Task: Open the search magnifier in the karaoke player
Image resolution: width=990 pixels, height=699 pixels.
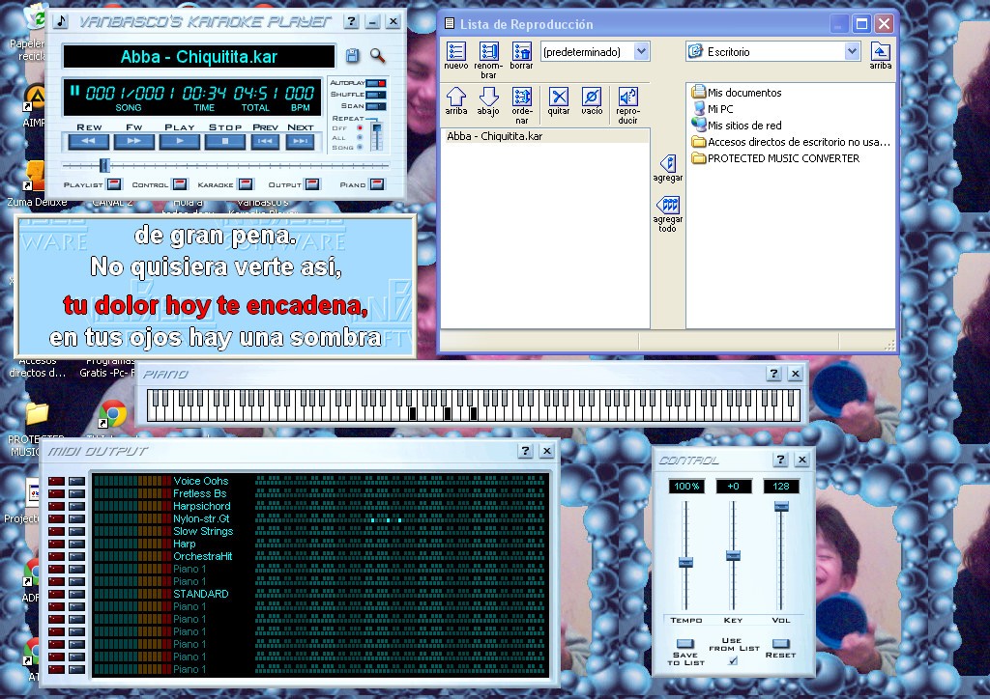Action: [379, 57]
